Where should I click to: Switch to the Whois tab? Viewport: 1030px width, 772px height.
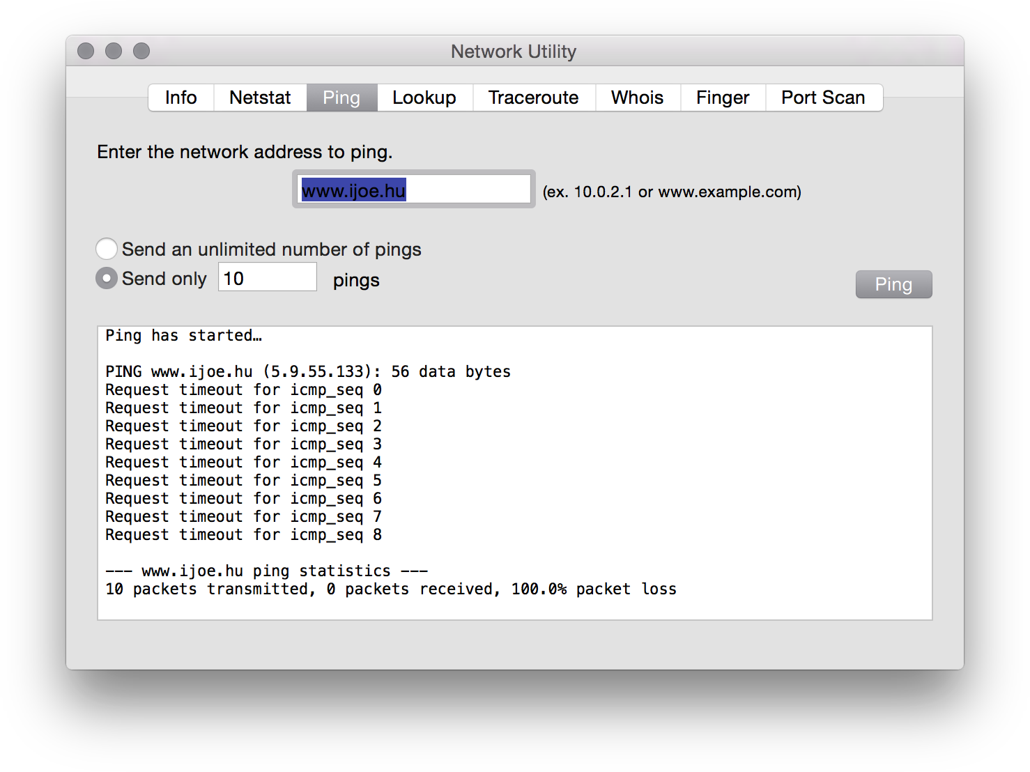coord(638,98)
